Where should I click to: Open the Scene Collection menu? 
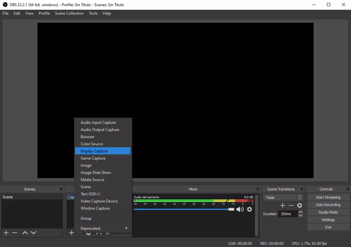pyautogui.click(x=69, y=13)
